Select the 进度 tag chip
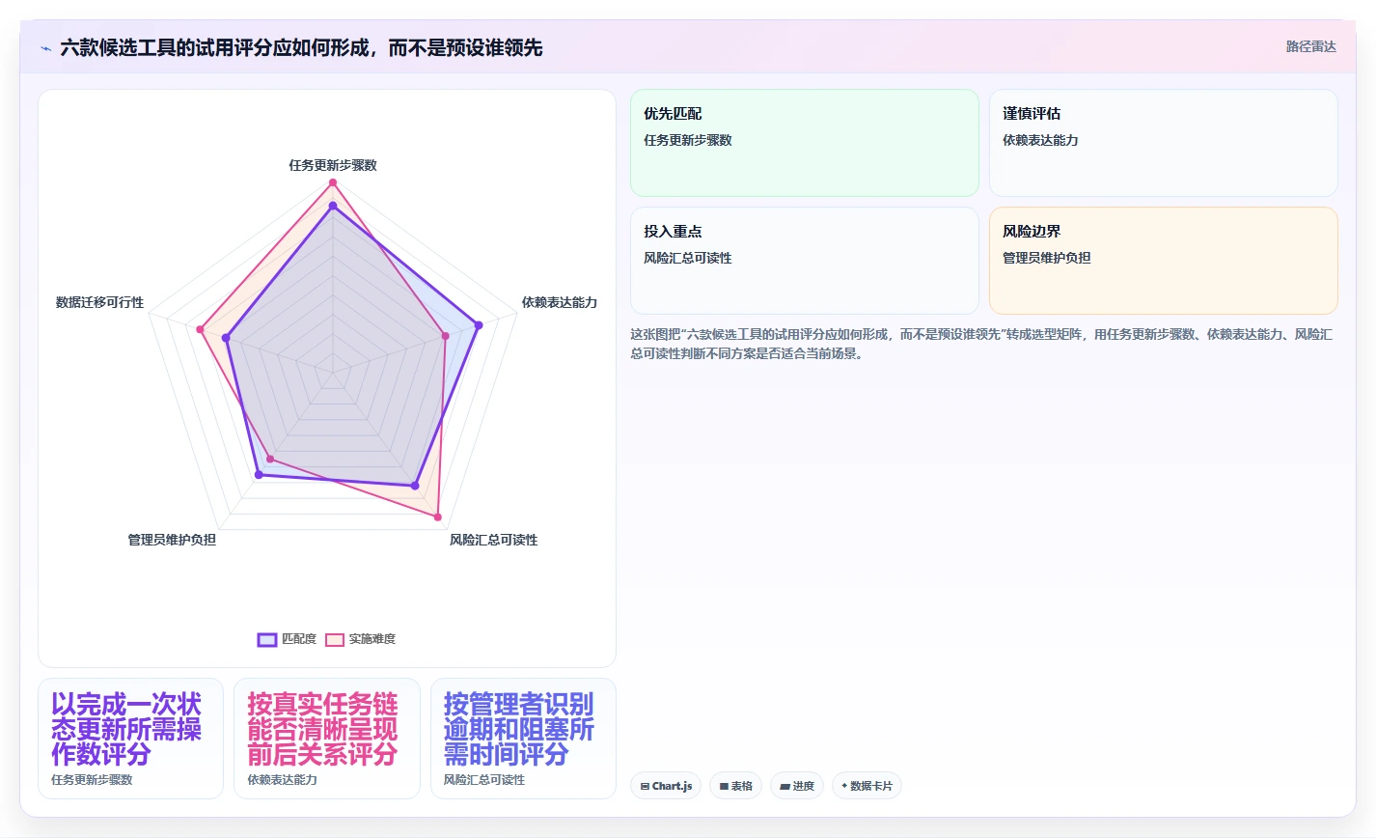Viewport: 1376px width, 838px height. click(x=797, y=786)
